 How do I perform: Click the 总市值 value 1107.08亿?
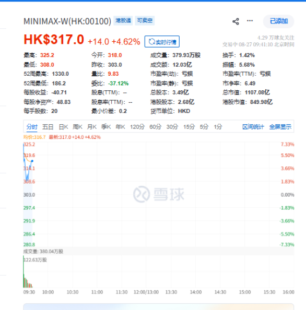coord(257,92)
